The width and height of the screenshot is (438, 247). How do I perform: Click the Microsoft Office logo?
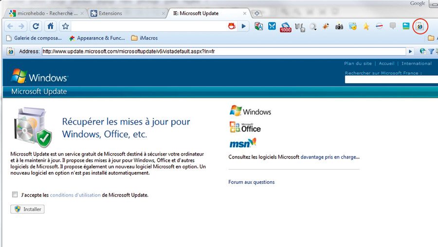coord(245,127)
